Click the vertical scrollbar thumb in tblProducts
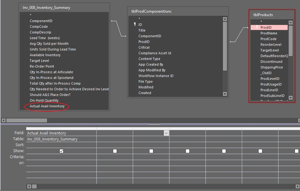Viewport: 300px width, 191px height. (x=291, y=41)
